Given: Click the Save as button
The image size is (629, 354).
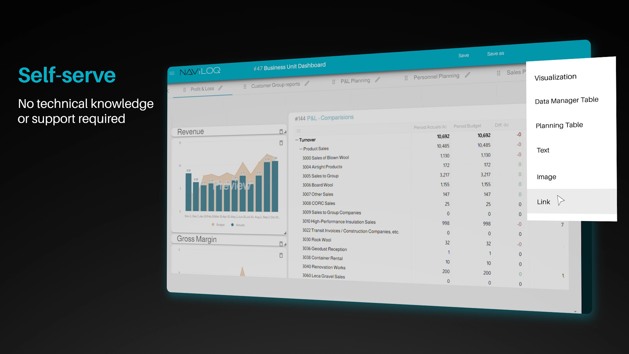Looking at the screenshot, I should (x=495, y=53).
